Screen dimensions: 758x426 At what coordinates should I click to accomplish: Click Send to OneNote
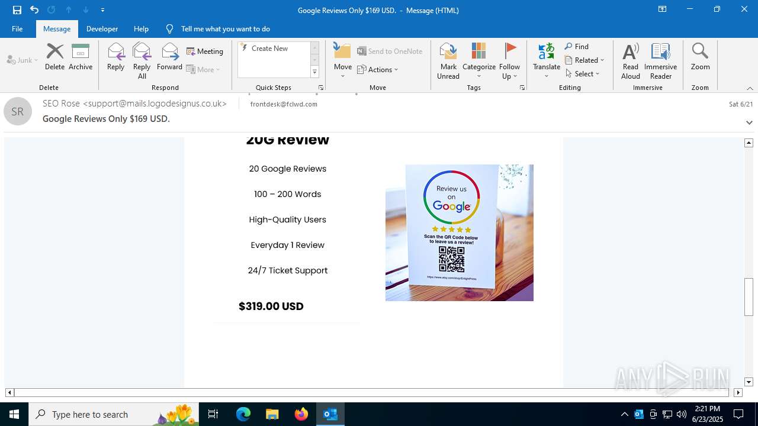pyautogui.click(x=390, y=51)
